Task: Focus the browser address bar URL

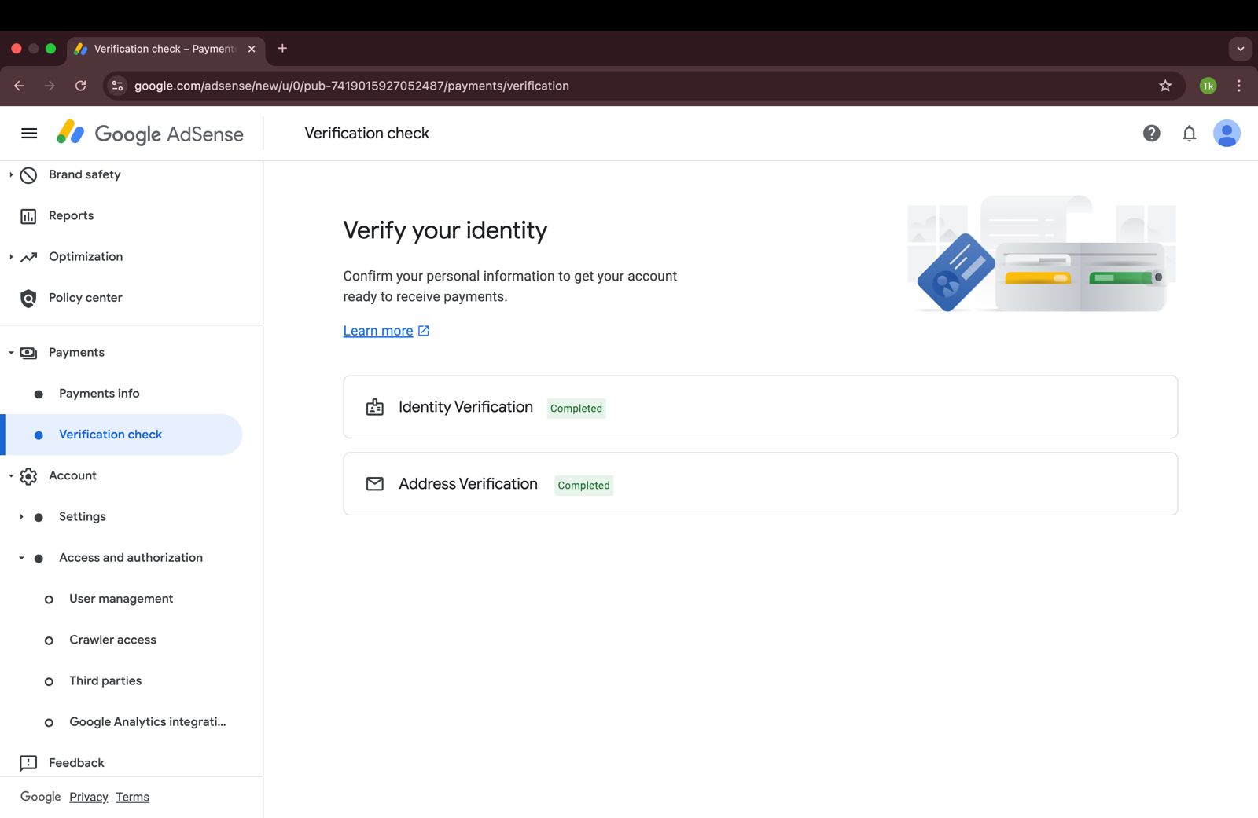Action: point(351,86)
